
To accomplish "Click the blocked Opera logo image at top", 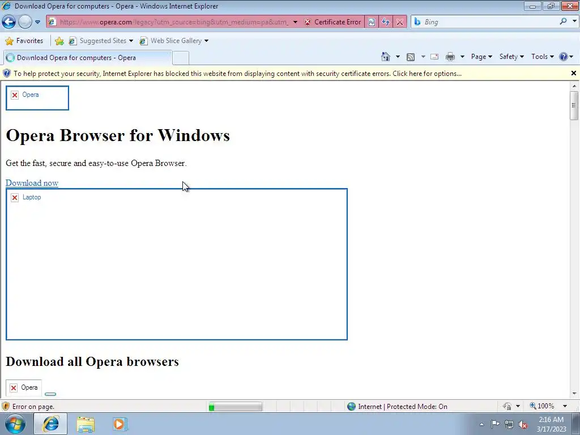I will (37, 98).
